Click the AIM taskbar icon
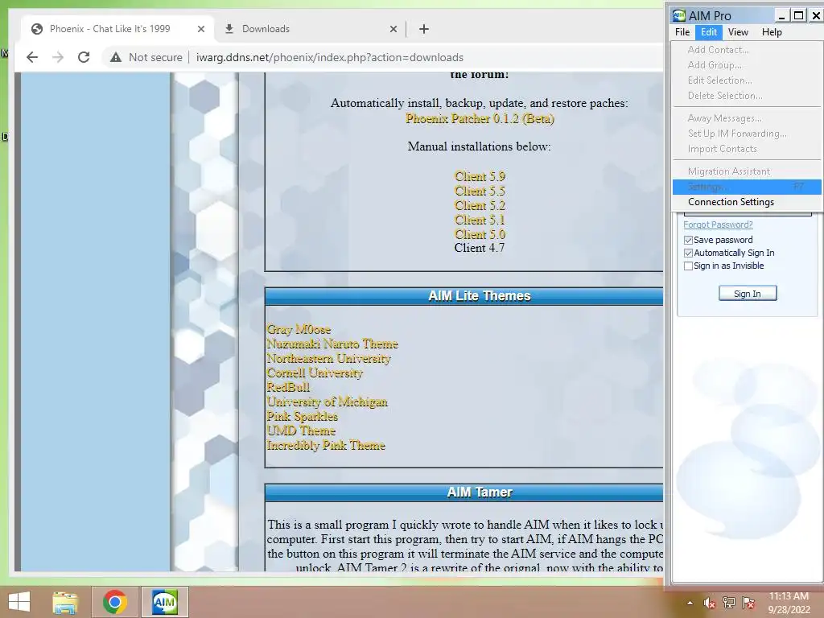 (164, 602)
